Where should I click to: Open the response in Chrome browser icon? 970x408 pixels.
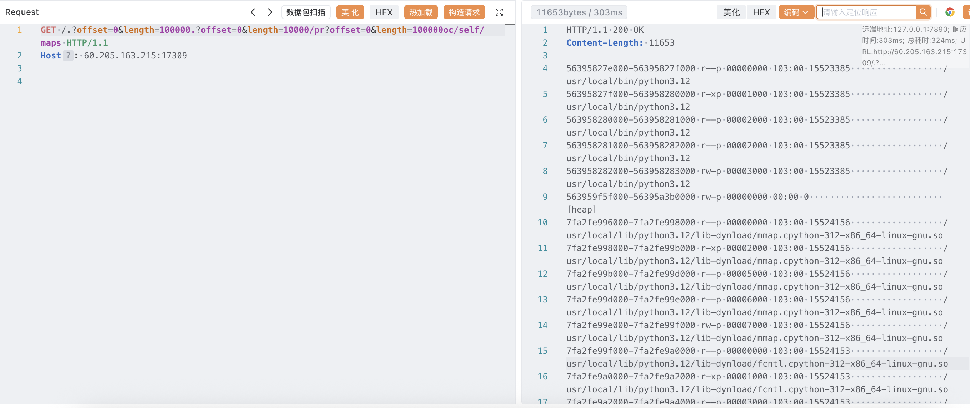click(949, 12)
